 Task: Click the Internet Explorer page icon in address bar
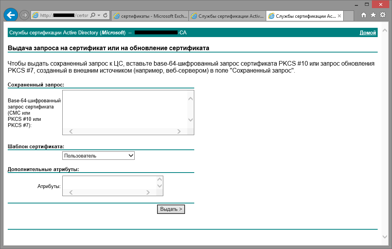click(36, 15)
